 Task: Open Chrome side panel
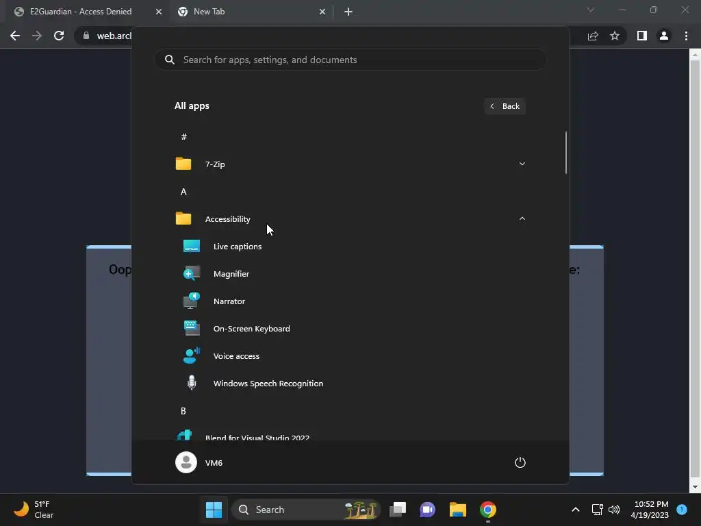642,36
